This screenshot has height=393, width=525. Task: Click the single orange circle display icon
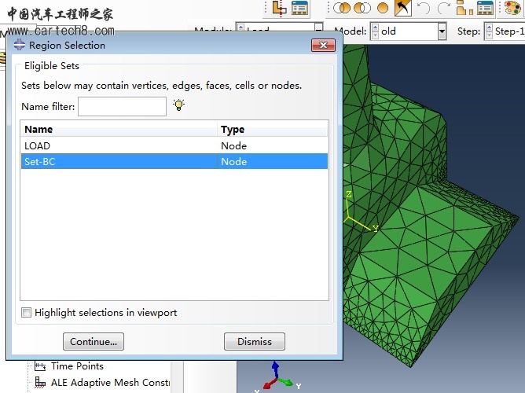(383, 8)
